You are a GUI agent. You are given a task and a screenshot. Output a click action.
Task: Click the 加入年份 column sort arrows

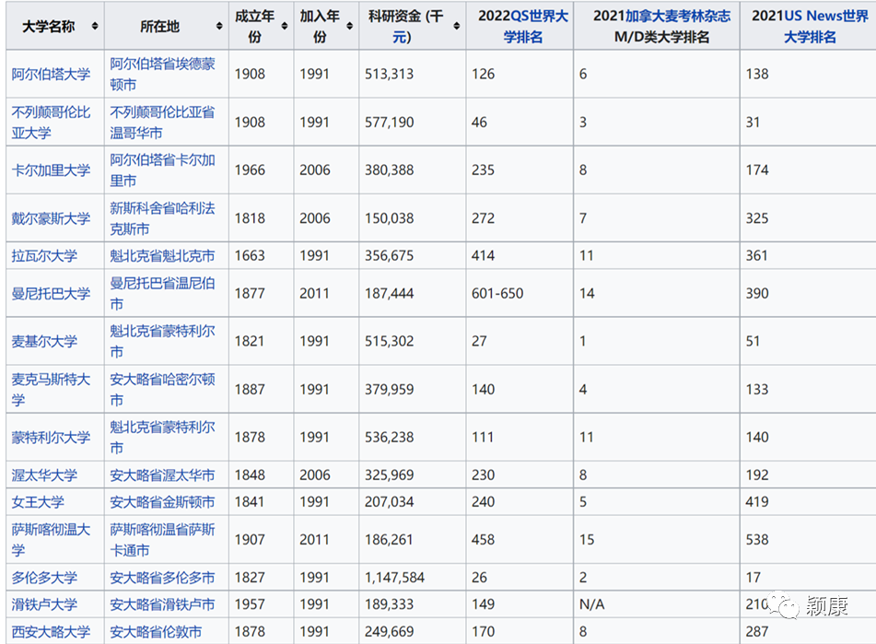(349, 27)
